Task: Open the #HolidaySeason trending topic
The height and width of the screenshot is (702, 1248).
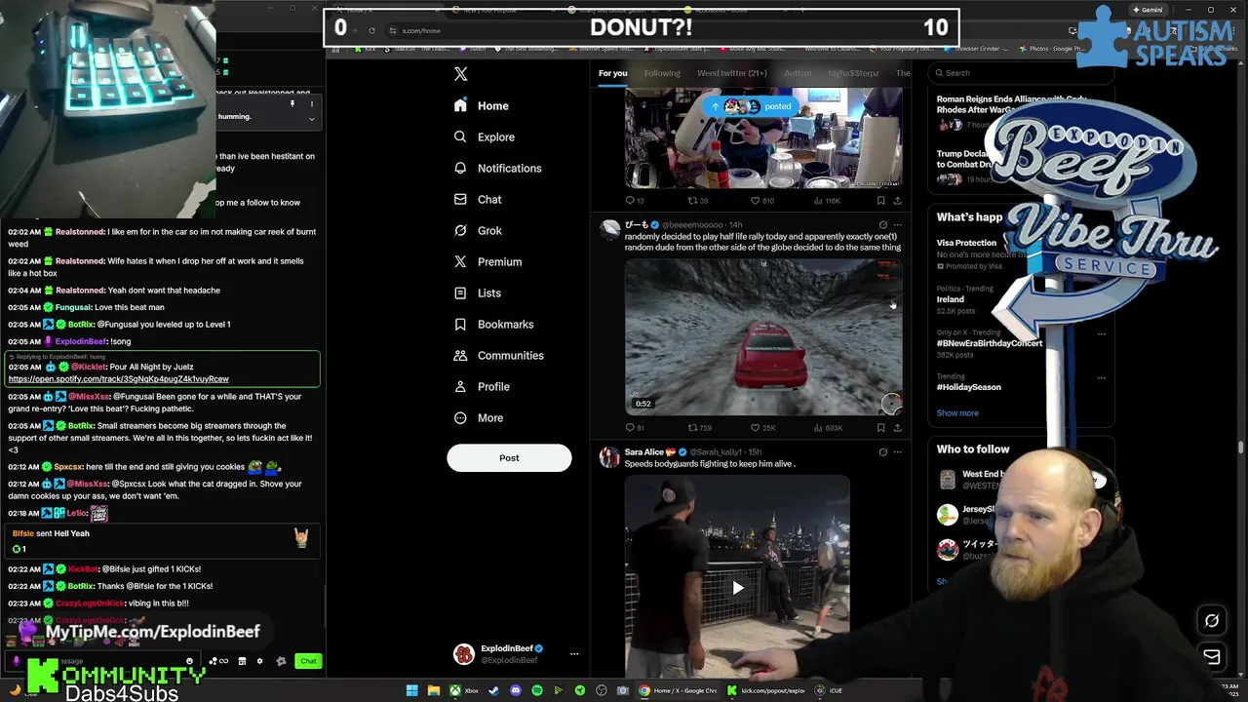Action: point(969,387)
